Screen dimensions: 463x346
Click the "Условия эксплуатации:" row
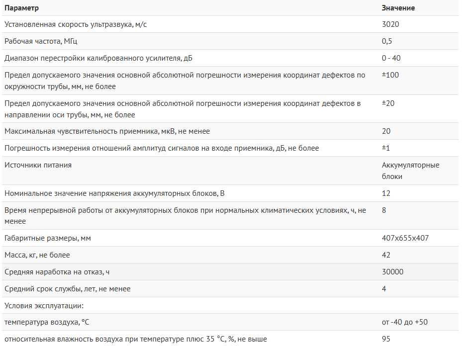pyautogui.click(x=44, y=305)
